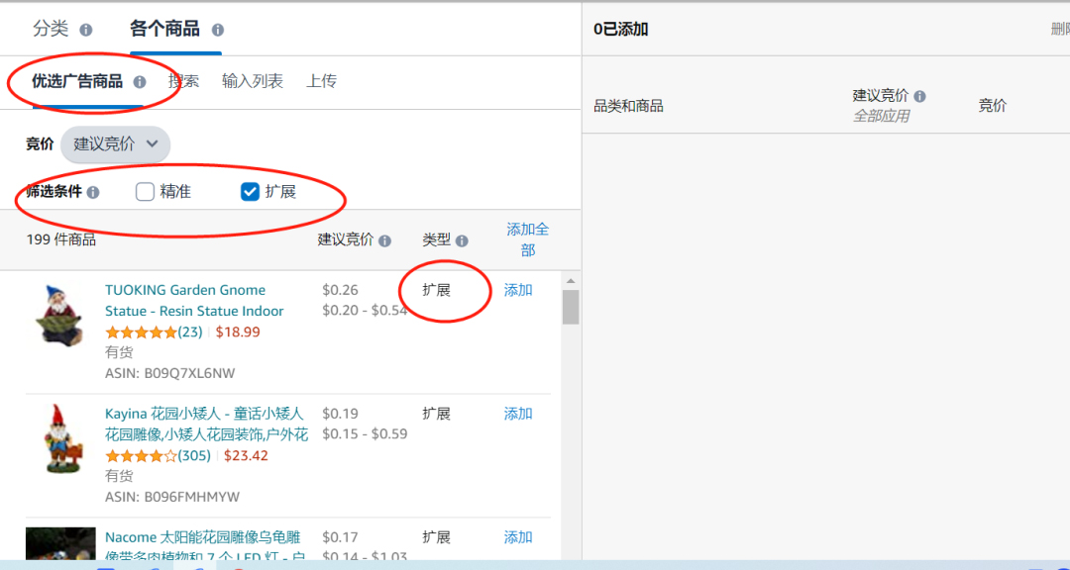Add the TUOKING Garden Gnome product
Screen dimensions: 1070x570
click(518, 290)
